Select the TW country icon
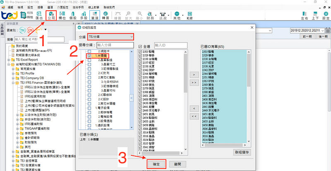The width and height of the screenshot is (331, 171). pyautogui.click(x=22, y=30)
